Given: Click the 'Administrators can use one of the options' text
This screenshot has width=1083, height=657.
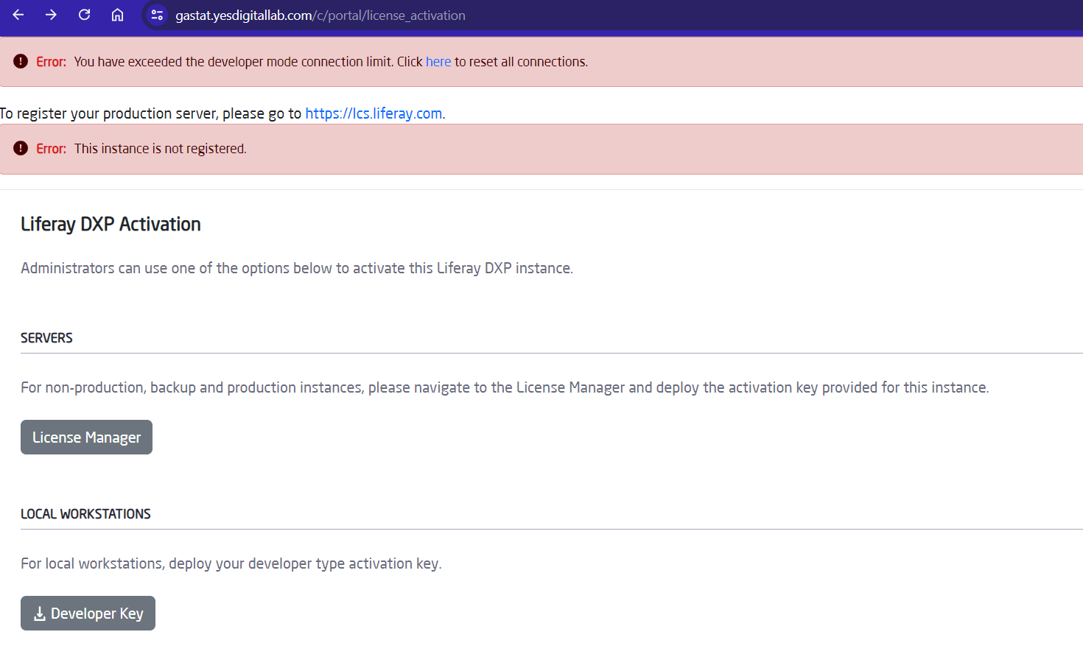Looking at the screenshot, I should (297, 268).
